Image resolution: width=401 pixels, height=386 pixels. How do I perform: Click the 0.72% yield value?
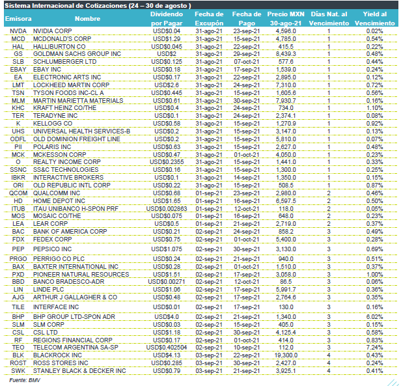tap(374, 85)
